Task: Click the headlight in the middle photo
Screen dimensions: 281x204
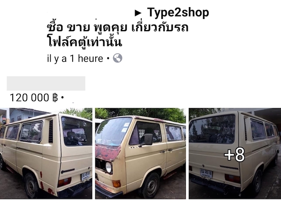Action: (109, 167)
